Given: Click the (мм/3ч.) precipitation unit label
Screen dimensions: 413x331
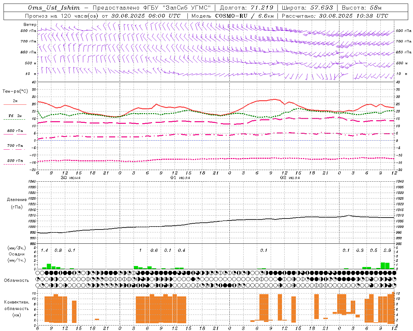Looking at the screenshot, I should click(17, 248).
